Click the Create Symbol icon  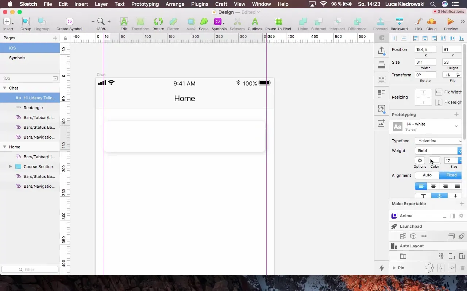click(x=69, y=22)
